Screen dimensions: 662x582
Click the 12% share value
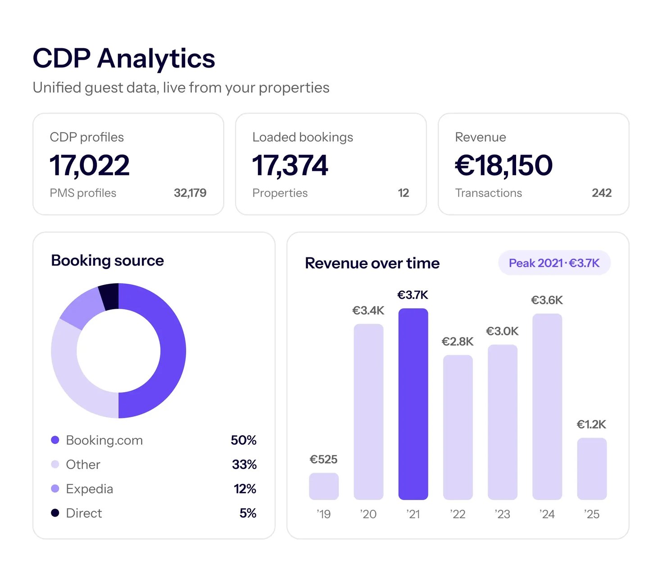(245, 489)
